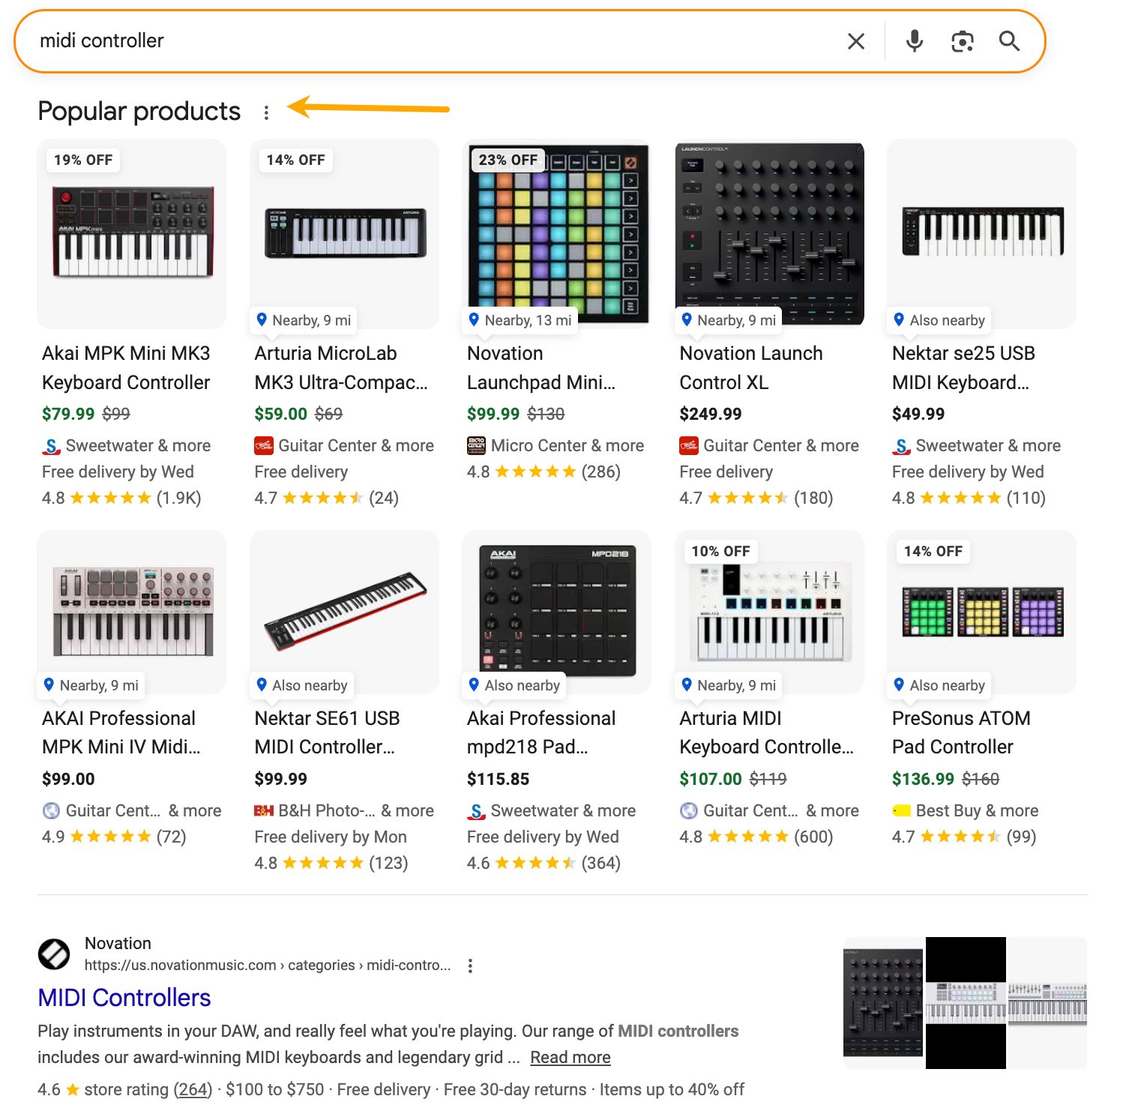Click the Guitar Center icon under Arturia MicroLab
Screen dimensions: 1126x1114
[x=262, y=445]
